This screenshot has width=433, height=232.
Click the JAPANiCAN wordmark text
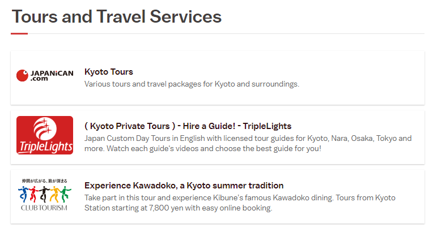click(52, 76)
